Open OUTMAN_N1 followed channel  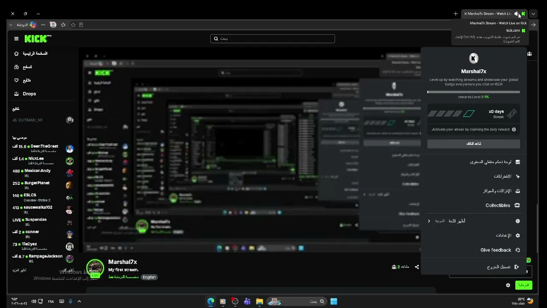(x=43, y=120)
